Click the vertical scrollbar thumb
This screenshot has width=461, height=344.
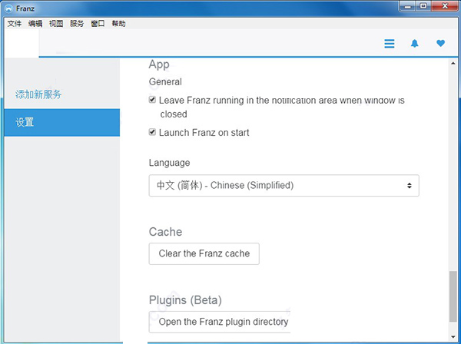(x=453, y=296)
